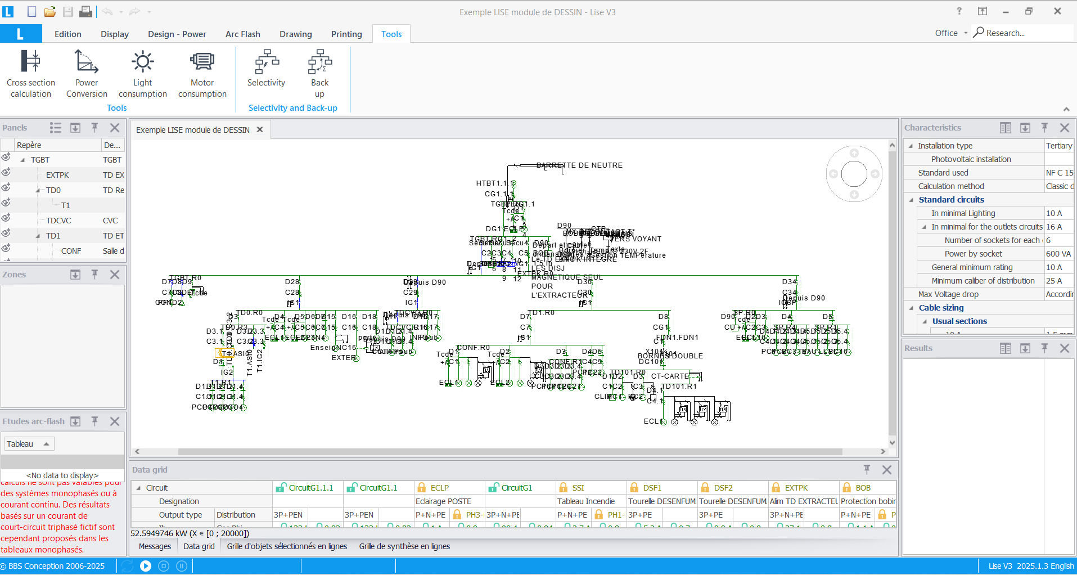Open Cross section calculation tool
Viewport: 1077px width, 575px height.
click(x=31, y=74)
